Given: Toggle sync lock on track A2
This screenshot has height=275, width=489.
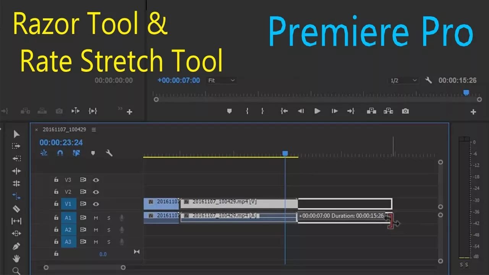Looking at the screenshot, I should coord(83,230).
